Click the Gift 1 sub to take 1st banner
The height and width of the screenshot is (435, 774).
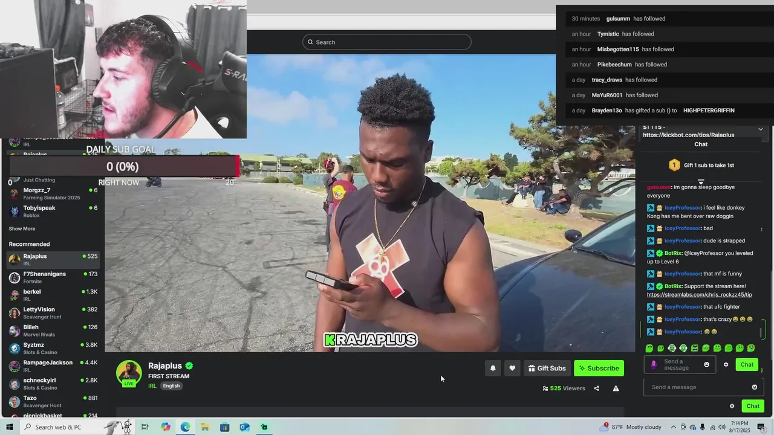(701, 165)
